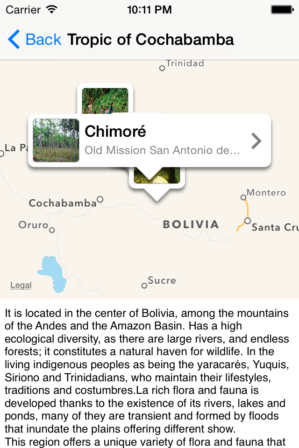Image resolution: width=299 pixels, height=448 pixels.
Task: Tap the blue back chevron arrow
Action: click(x=14, y=39)
